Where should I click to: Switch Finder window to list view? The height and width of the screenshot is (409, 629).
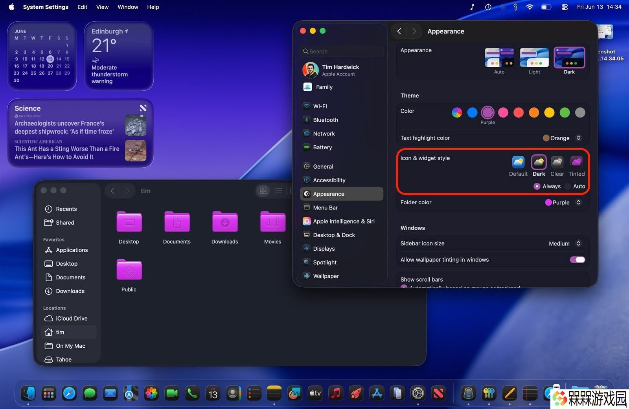pos(278,191)
